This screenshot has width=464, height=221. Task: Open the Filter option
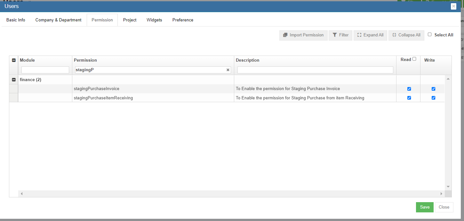tap(340, 35)
